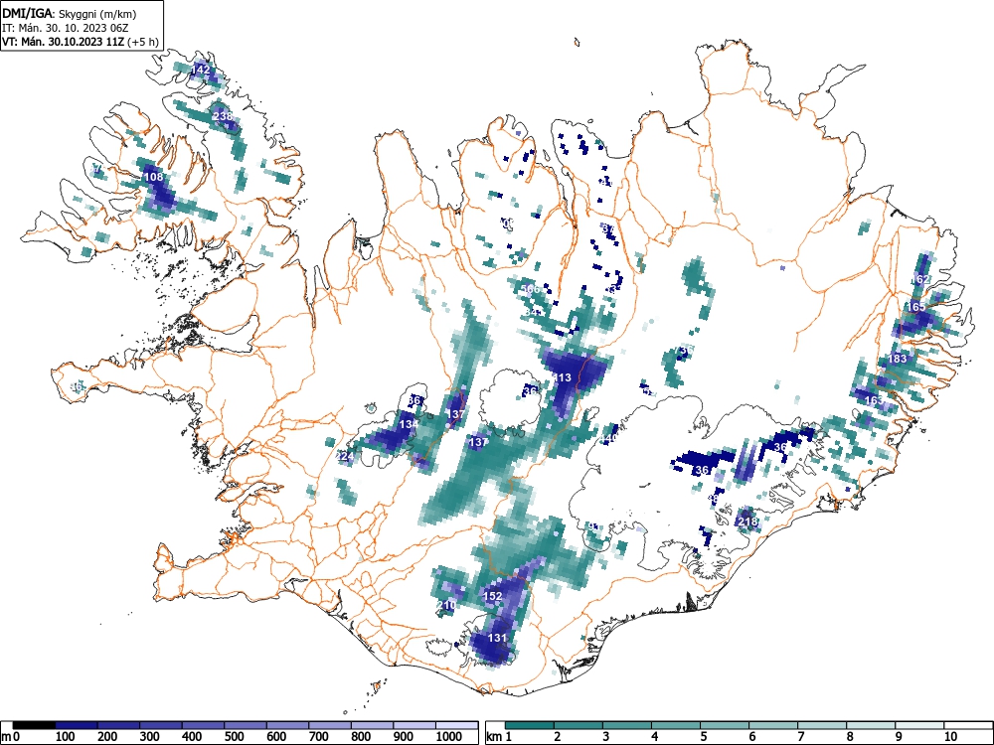Click the '700' tick label in metre legend
The image size is (994, 745).
[x=319, y=737]
